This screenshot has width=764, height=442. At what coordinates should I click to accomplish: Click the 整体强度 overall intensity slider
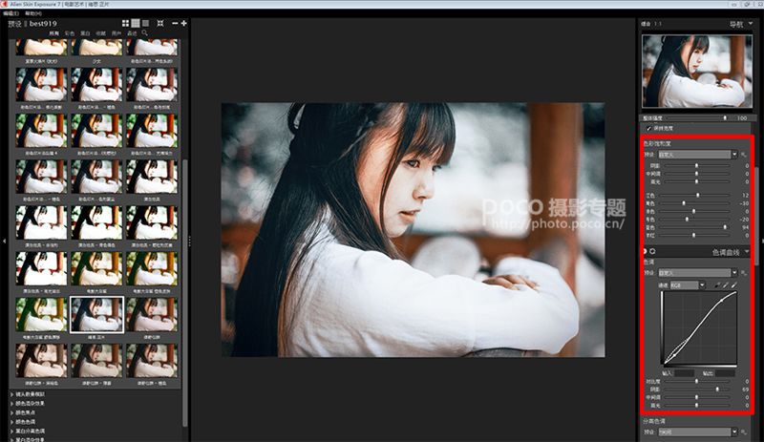[x=697, y=118]
